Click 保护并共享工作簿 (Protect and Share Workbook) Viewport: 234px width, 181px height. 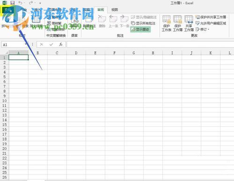[211, 17]
